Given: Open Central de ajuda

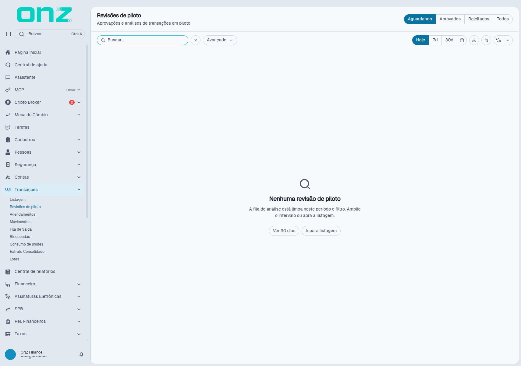Looking at the screenshot, I should point(43,65).
